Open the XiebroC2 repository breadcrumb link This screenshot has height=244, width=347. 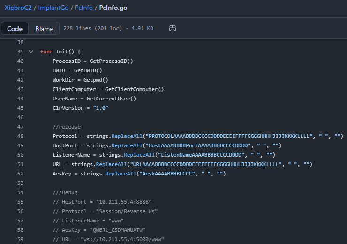18,8
